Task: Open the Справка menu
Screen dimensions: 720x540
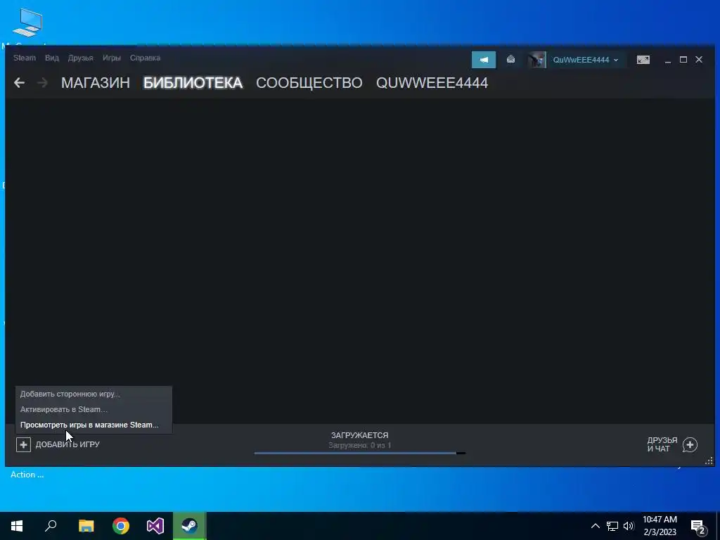Action: 145,58
